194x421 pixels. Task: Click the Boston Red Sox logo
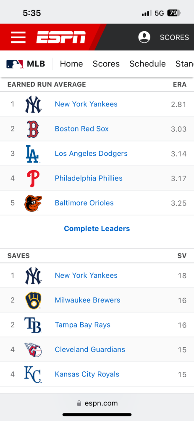pos(33,129)
